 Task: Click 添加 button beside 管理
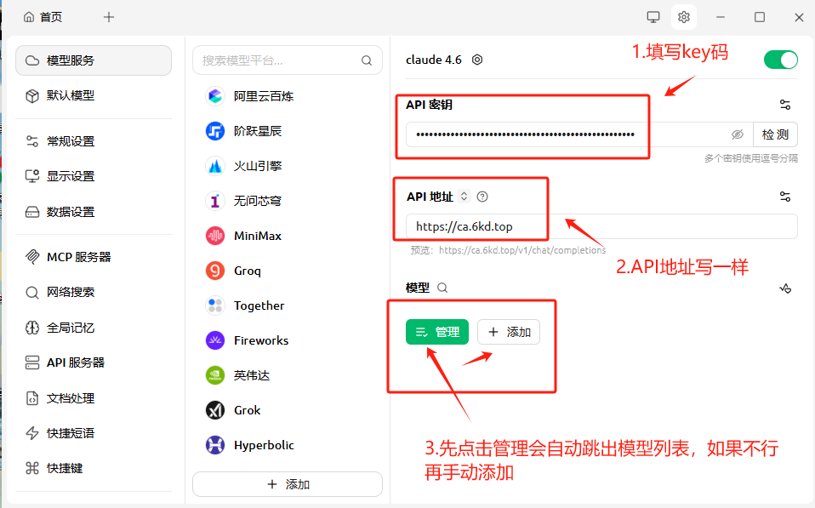509,332
